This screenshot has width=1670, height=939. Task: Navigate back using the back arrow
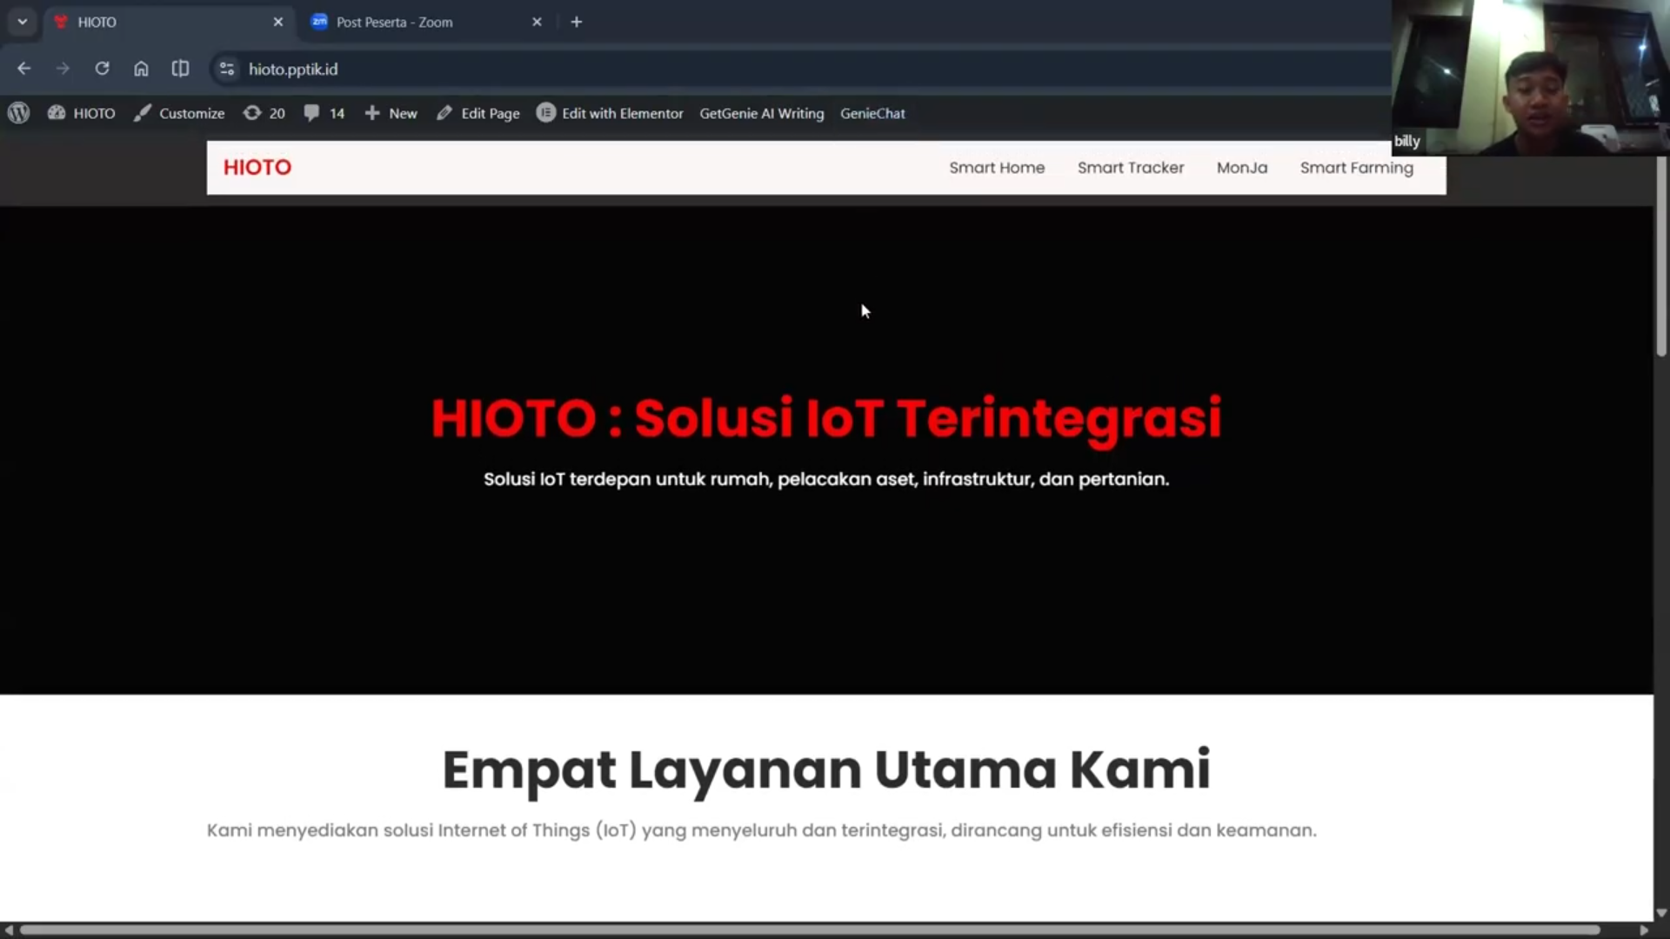click(23, 69)
